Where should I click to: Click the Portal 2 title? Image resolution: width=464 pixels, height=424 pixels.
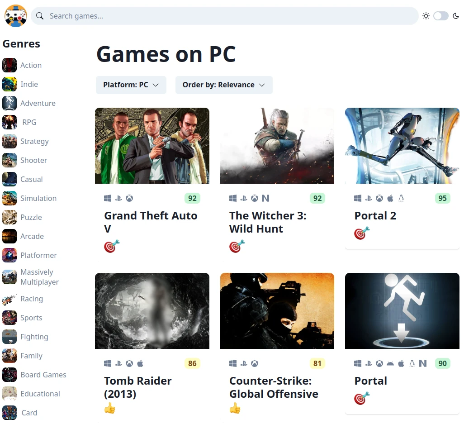(375, 215)
